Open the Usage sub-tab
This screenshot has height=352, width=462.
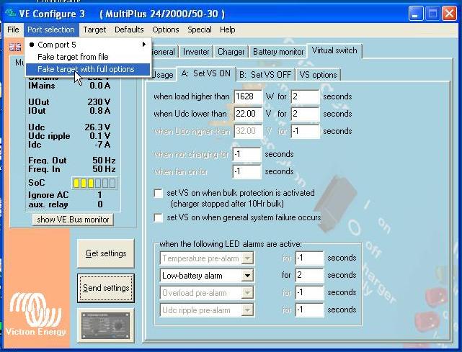point(163,75)
